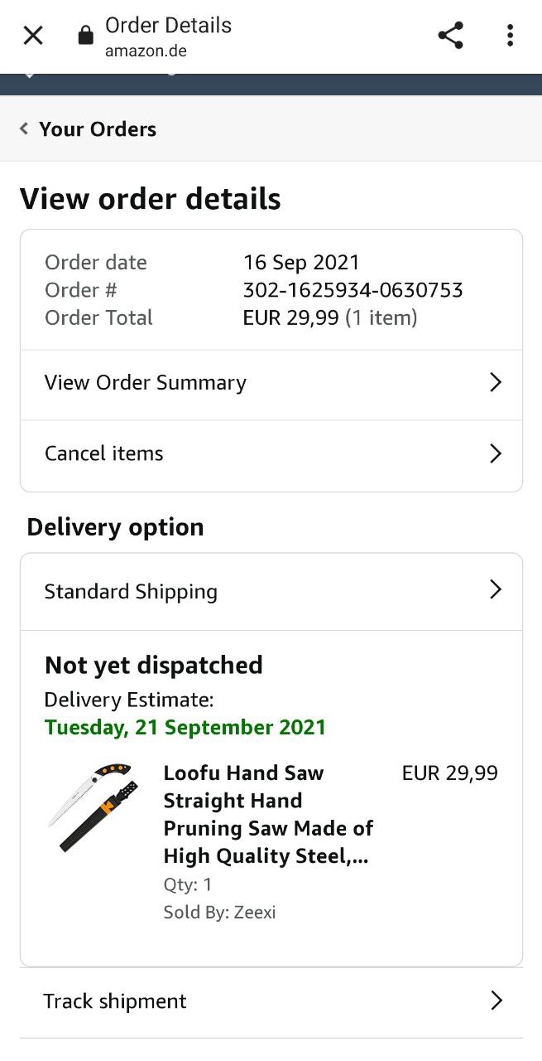542x1061 pixels.
Task: Open View Order Summary
Action: [x=146, y=382]
